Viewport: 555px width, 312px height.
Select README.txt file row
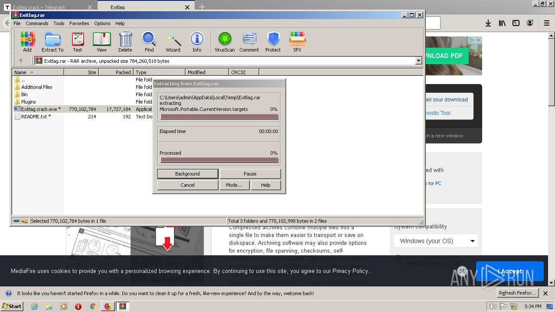pos(82,117)
